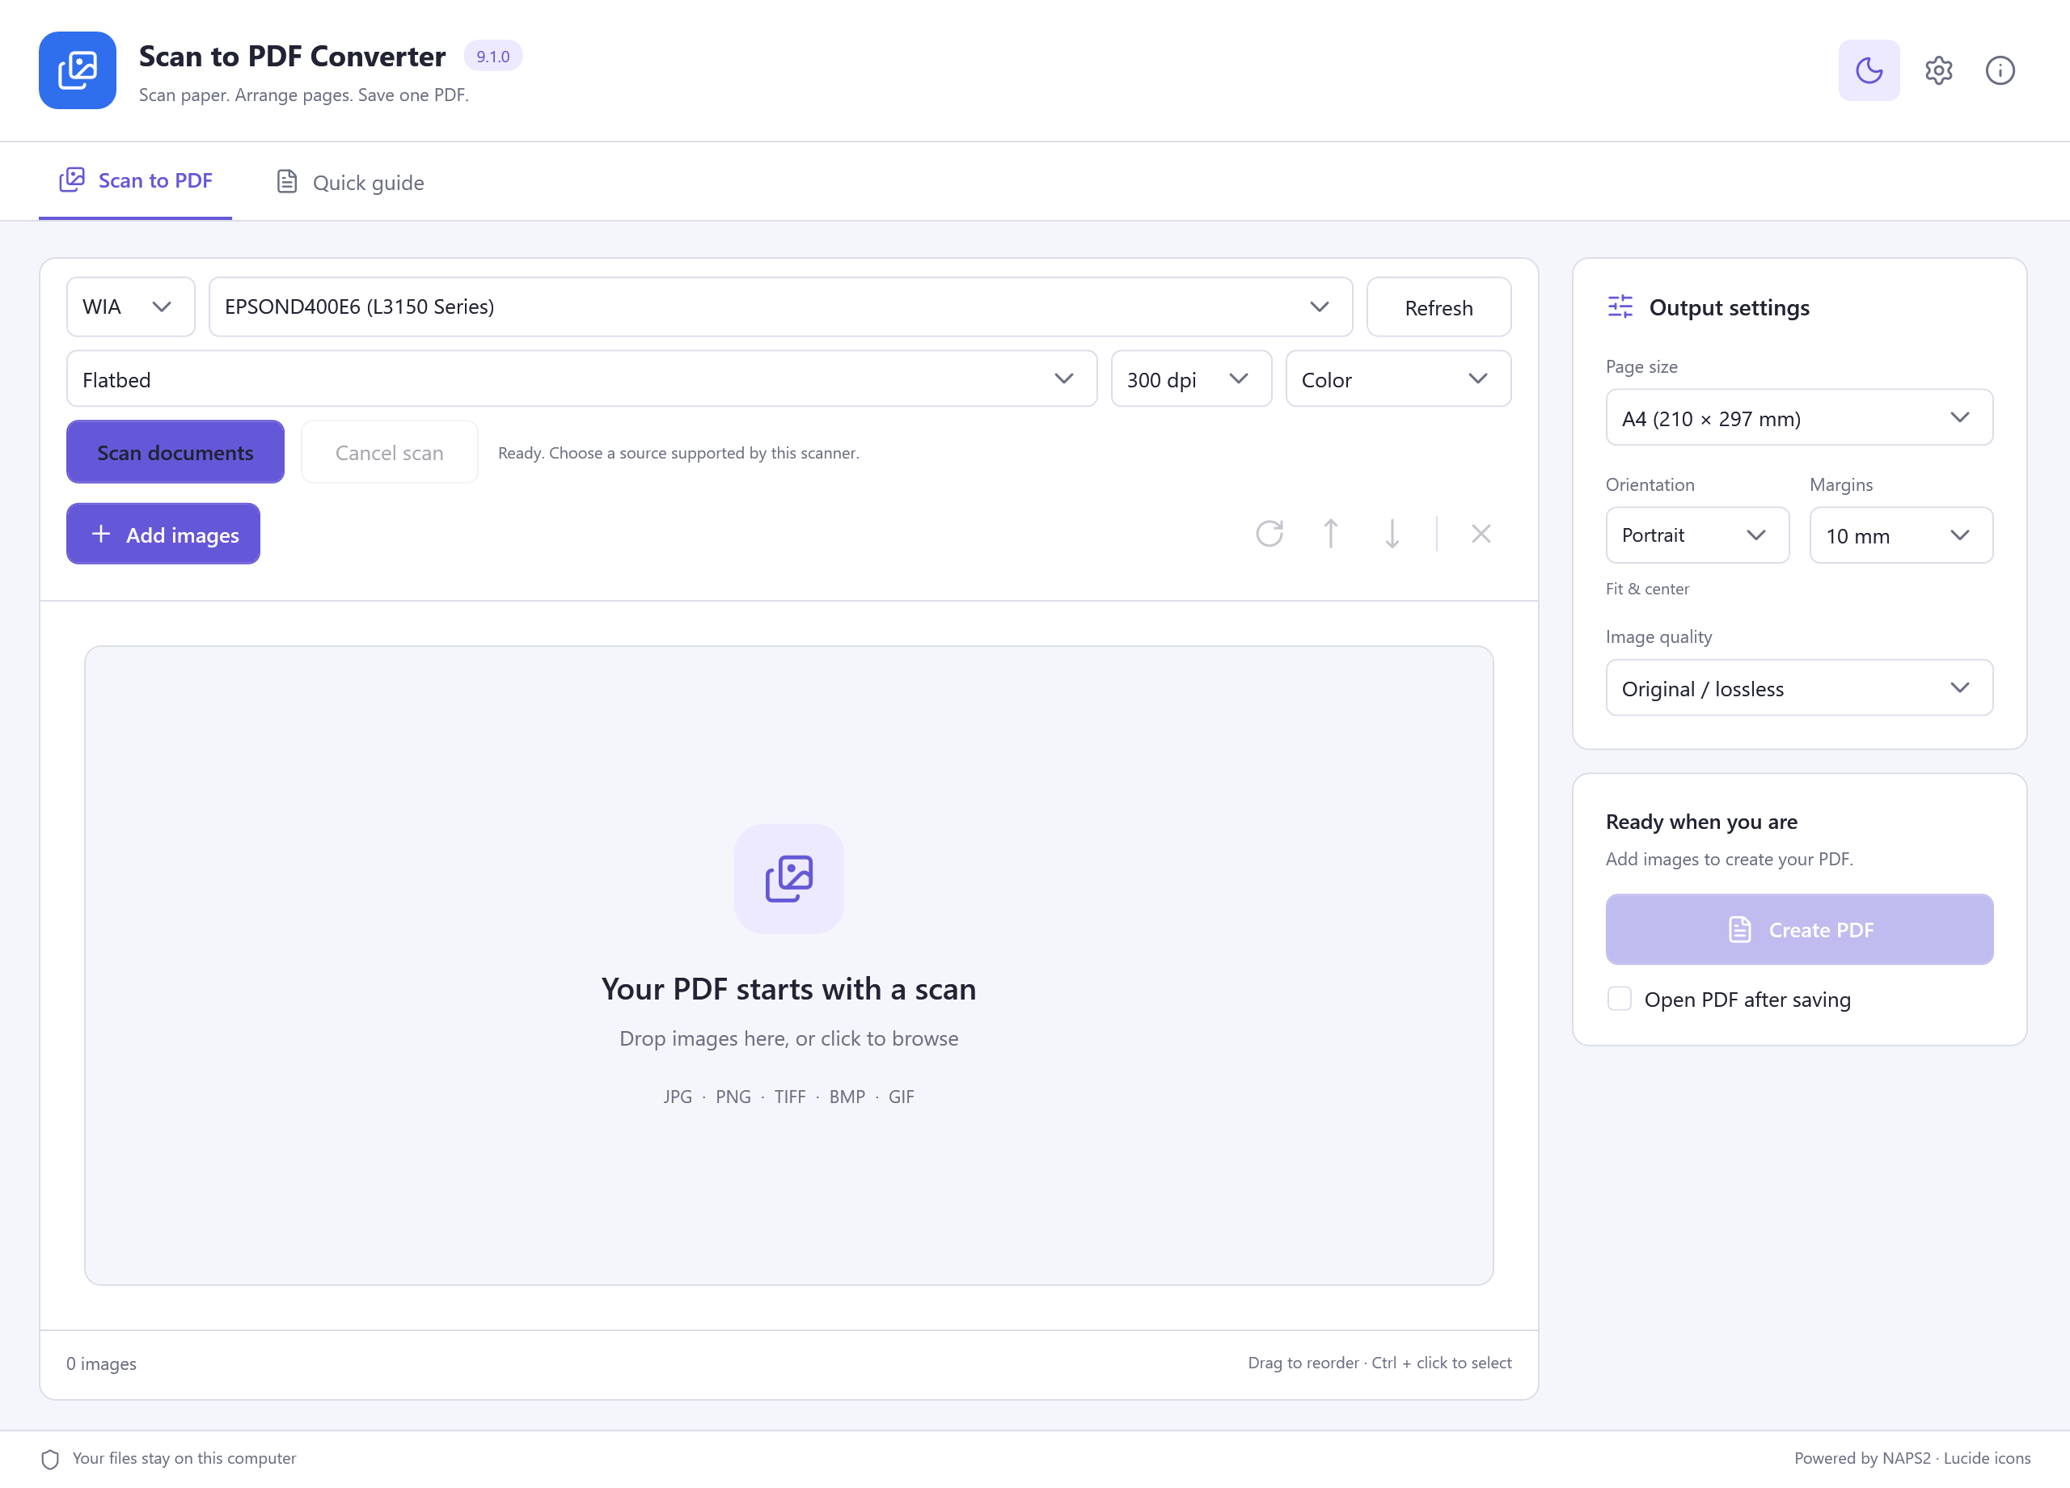The width and height of the screenshot is (2070, 1488).
Task: Click the image stack icon in the drop zone
Action: (788, 878)
